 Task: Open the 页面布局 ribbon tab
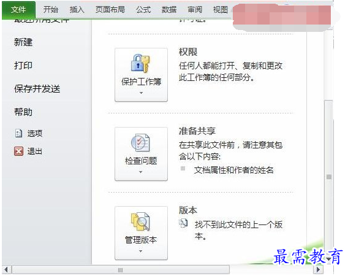110,10
